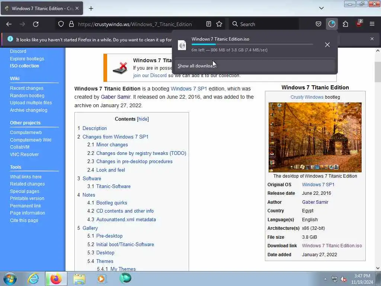This screenshot has height=286, width=381.
Task: Jump to Autounattend.xml metadata section
Action: [126, 219]
